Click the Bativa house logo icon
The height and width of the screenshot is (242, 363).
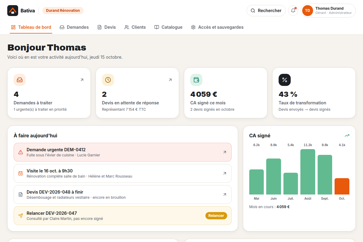coord(13,11)
